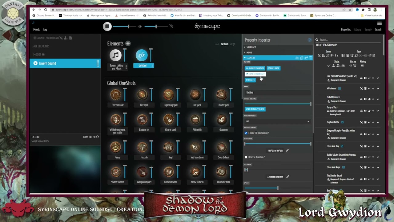
Task: Click the Delete element button
Action: 250,80
